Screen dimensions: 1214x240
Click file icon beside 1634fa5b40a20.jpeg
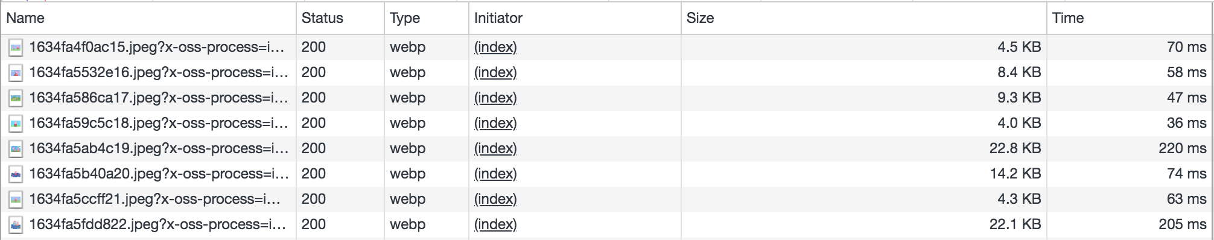point(16,174)
